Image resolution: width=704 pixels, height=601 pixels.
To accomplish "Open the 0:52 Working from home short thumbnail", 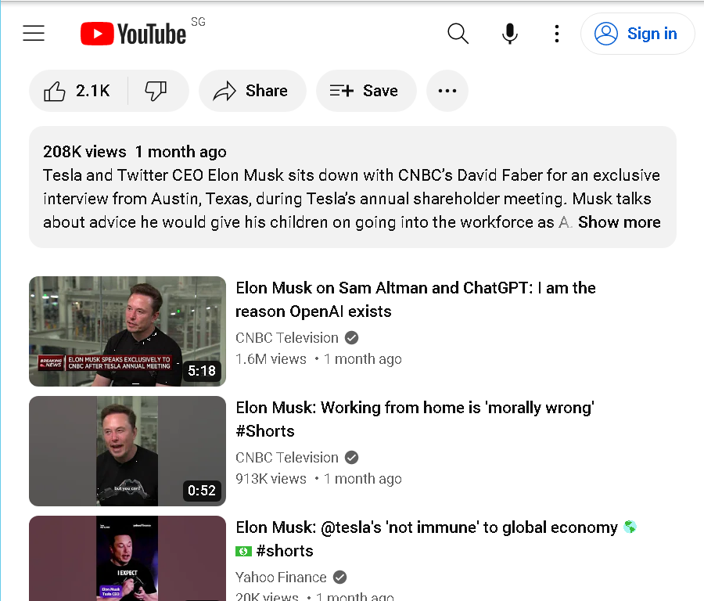I will tap(128, 451).
